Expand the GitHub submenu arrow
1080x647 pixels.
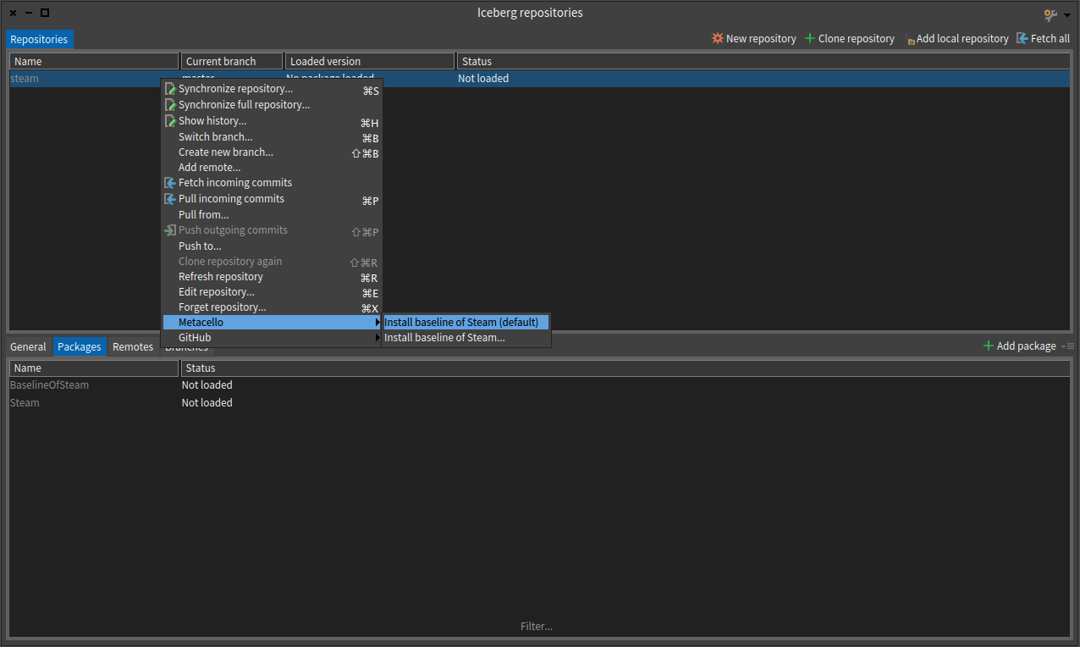pyautogui.click(x=377, y=338)
